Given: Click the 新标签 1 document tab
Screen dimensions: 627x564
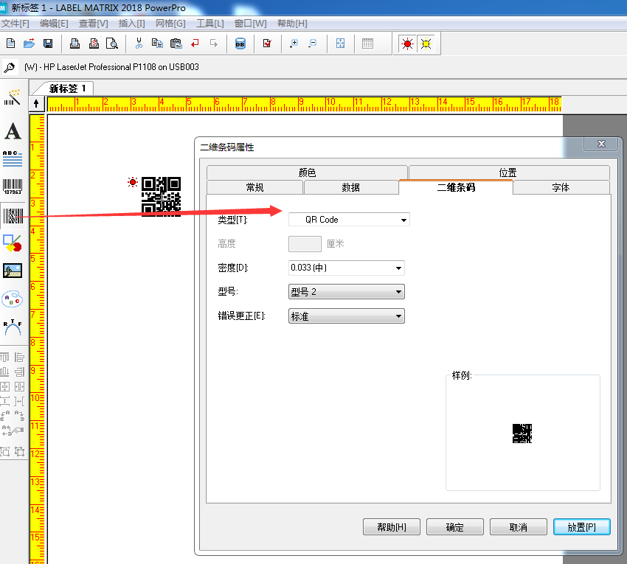Looking at the screenshot, I should point(67,88).
